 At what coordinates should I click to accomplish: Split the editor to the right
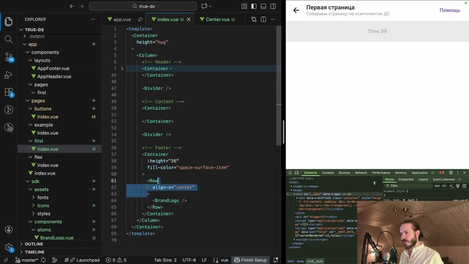(263, 19)
